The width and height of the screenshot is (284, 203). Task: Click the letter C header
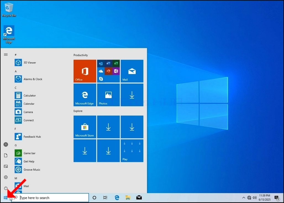[x=15, y=88]
